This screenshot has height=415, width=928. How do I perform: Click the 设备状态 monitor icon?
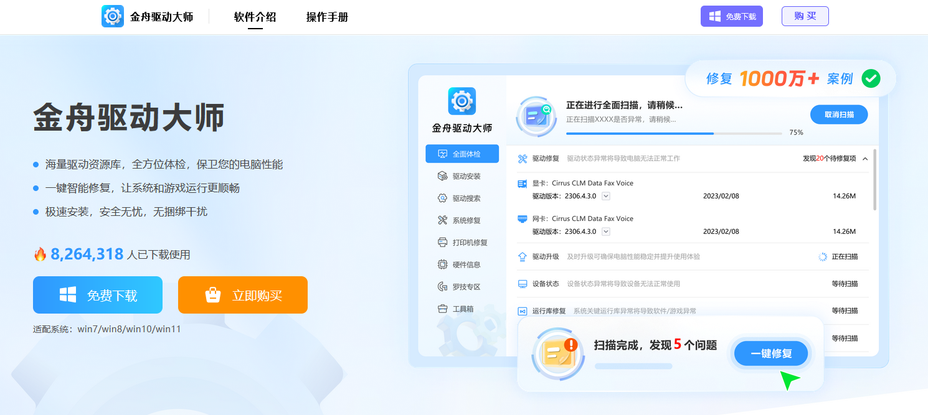point(523,284)
